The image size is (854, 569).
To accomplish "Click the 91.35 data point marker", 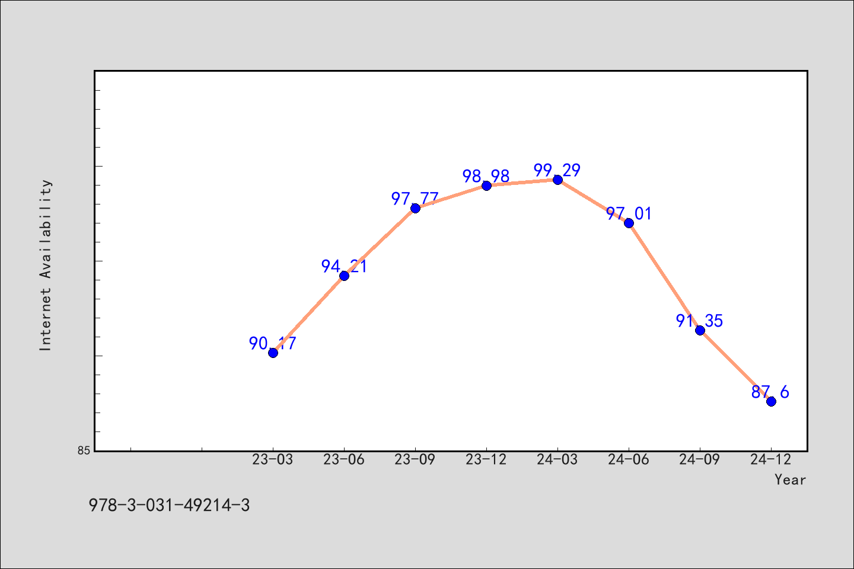I will pos(700,330).
